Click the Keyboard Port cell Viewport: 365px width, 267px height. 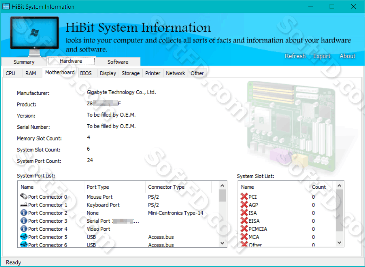pyautogui.click(x=103, y=205)
